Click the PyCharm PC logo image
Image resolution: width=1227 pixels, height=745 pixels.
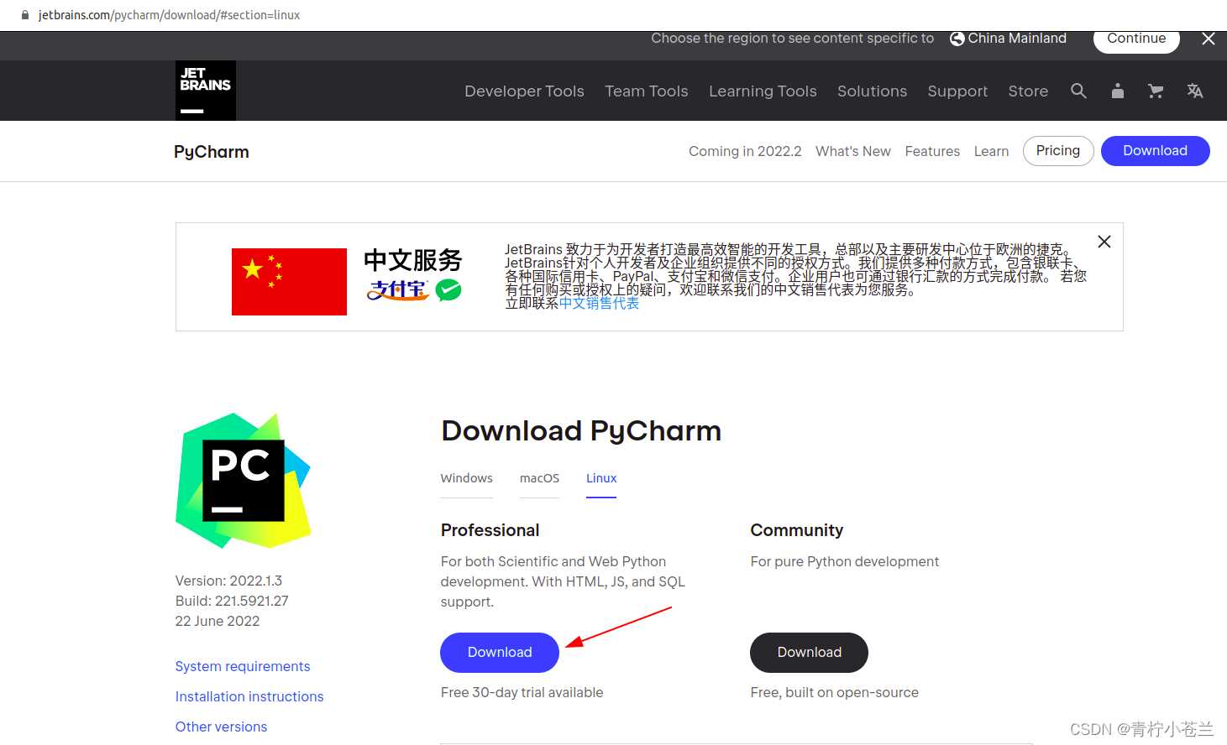click(244, 481)
